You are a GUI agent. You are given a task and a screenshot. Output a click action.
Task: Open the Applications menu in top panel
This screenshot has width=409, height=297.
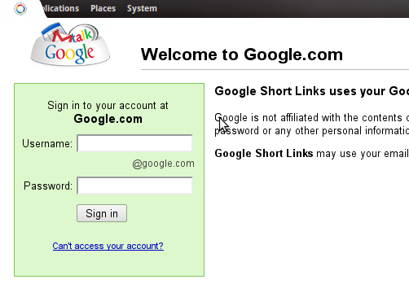click(x=60, y=8)
